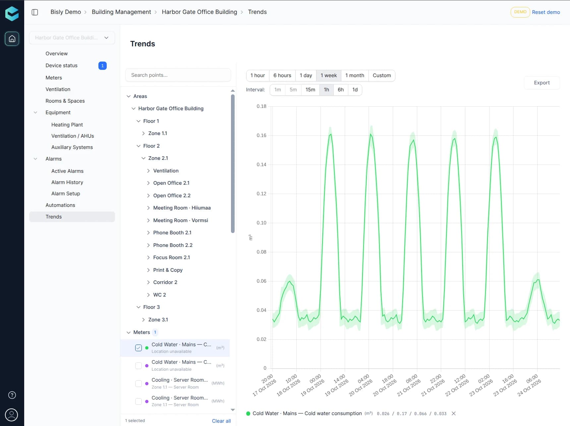The width and height of the screenshot is (570, 426).
Task: Check the first Cooling Server Room checkbox
Action: (139, 384)
